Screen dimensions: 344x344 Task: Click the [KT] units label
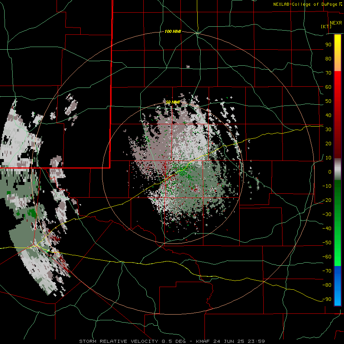tap(326, 26)
